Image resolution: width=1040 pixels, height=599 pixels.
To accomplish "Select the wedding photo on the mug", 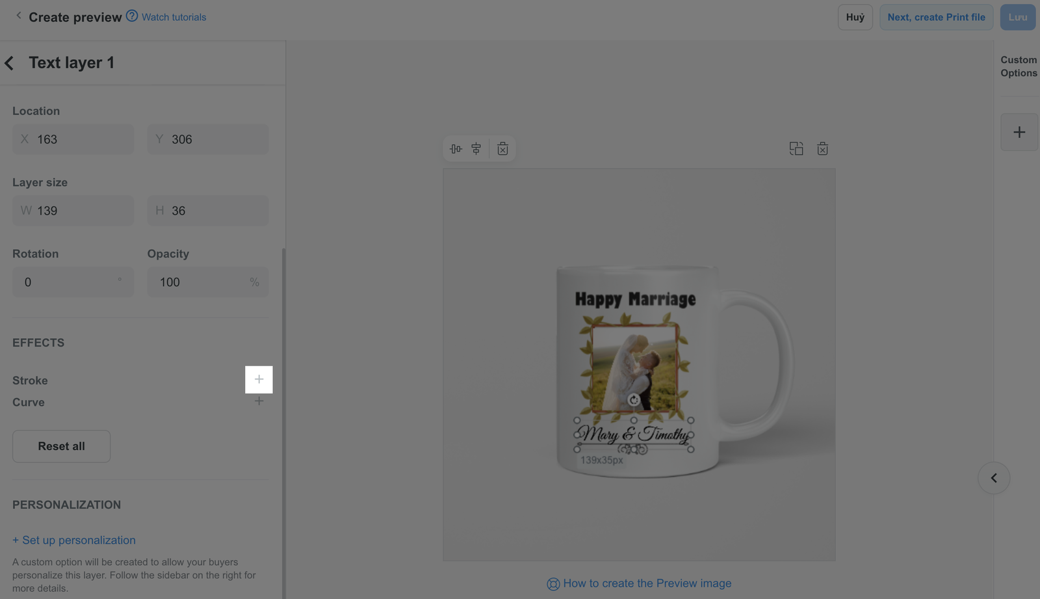I will (x=634, y=367).
